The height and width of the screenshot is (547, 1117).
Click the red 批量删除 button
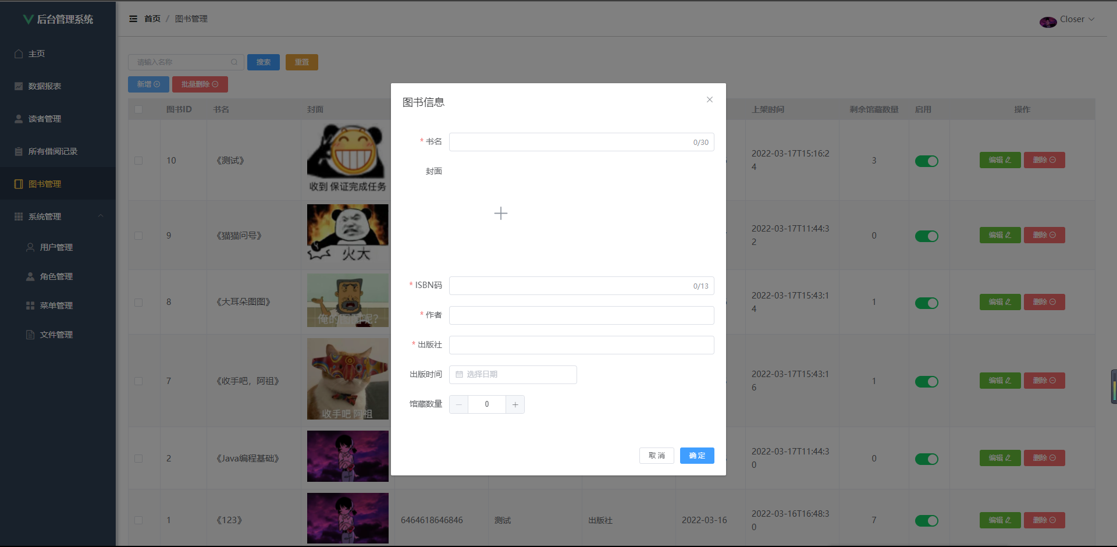[200, 84]
